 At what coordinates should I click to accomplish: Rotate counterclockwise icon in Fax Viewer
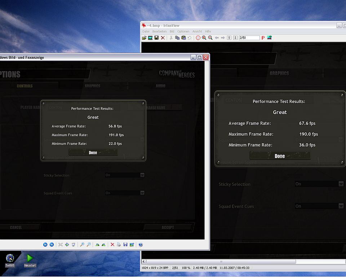103,245
